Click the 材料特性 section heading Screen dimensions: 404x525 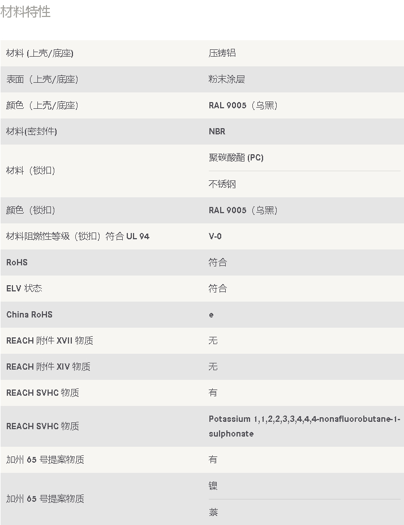(25, 12)
